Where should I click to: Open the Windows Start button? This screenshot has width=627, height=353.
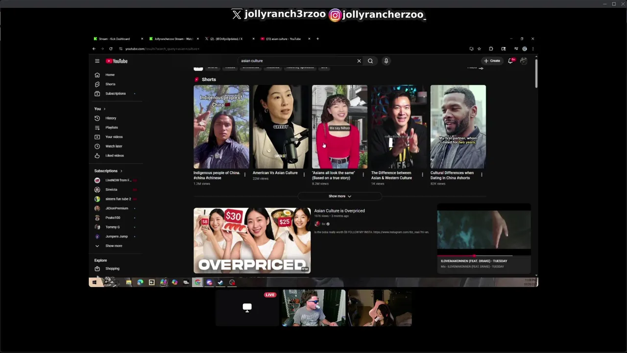(x=94, y=282)
